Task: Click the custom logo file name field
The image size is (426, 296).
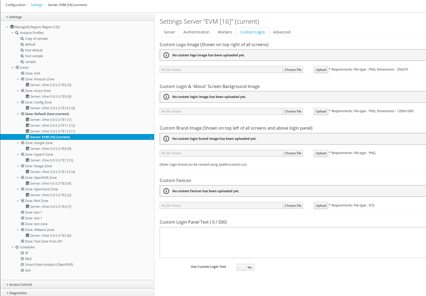Action: tap(221, 70)
